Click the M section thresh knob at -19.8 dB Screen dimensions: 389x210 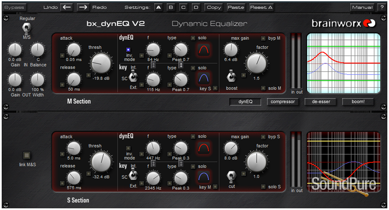(101, 63)
